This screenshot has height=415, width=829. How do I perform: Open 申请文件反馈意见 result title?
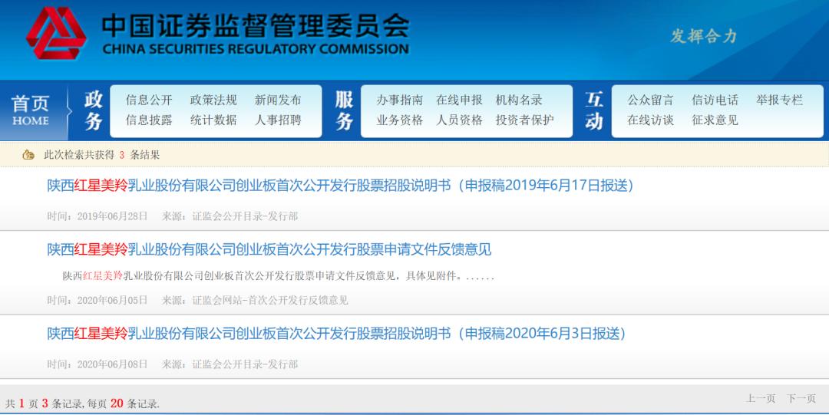pyautogui.click(x=269, y=249)
